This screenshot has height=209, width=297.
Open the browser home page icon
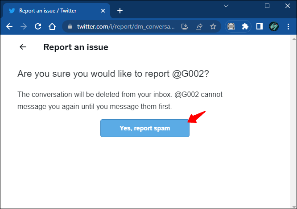[x=52, y=26]
